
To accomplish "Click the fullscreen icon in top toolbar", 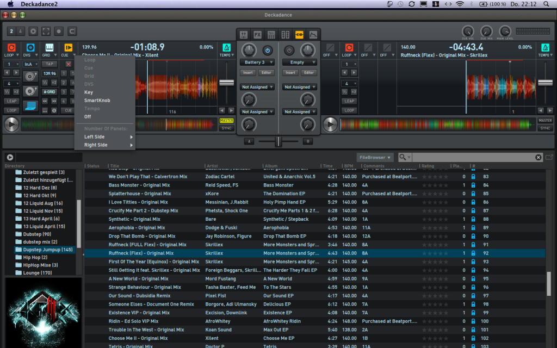I will [46, 32].
